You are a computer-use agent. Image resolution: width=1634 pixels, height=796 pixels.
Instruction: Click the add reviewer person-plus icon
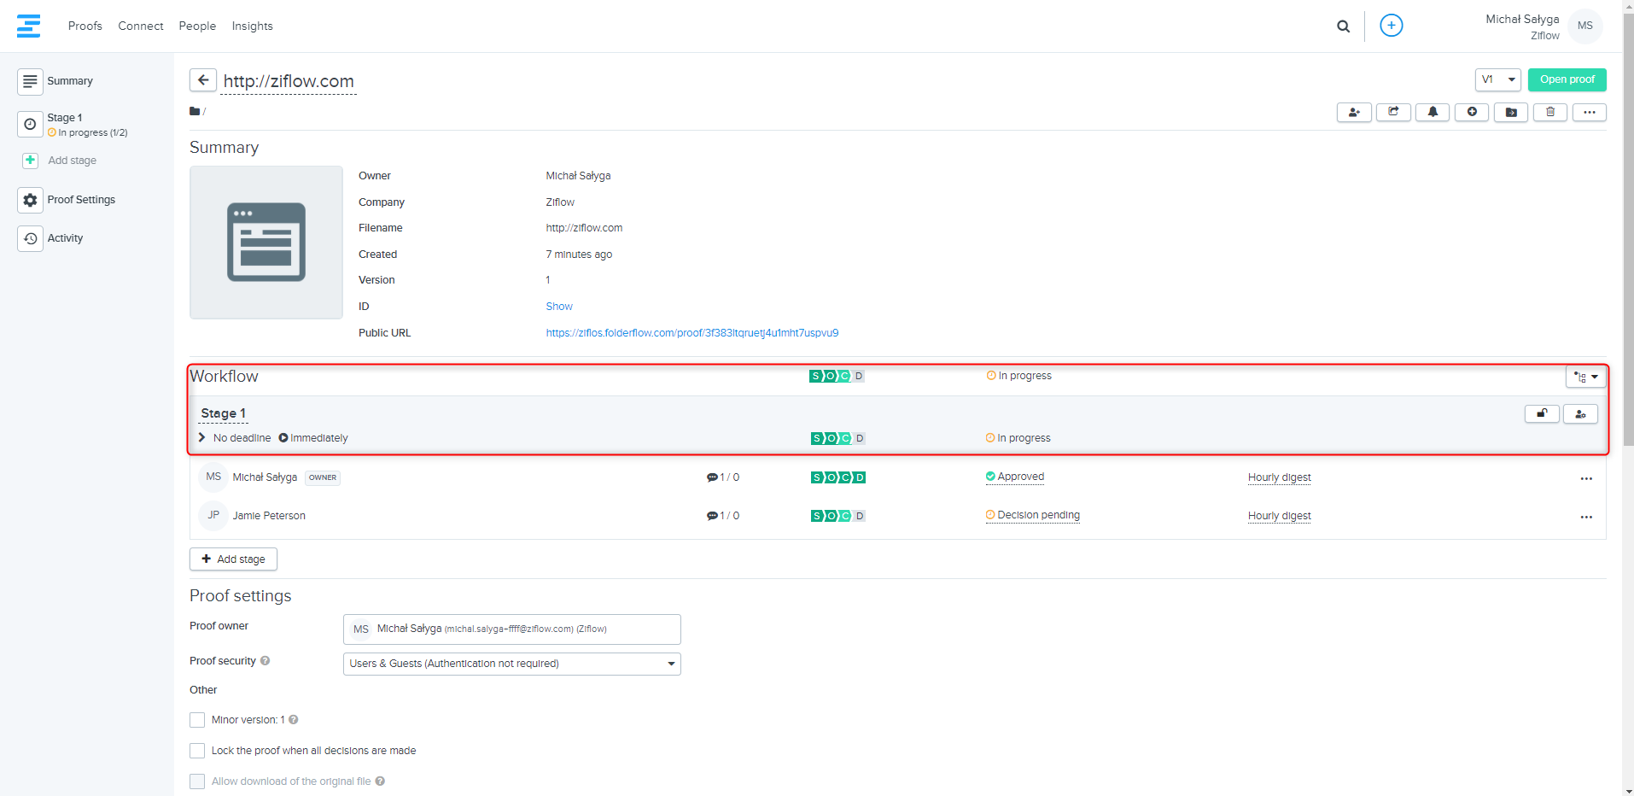[1354, 112]
